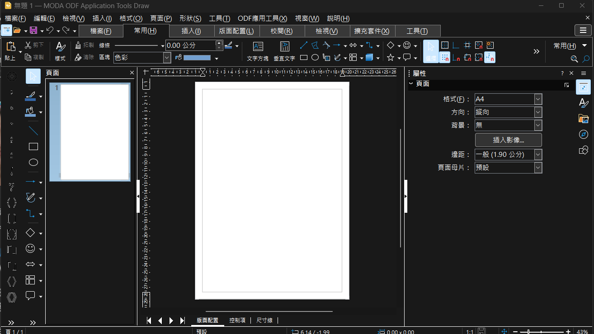Click the blue fill color swatch
594x334 pixels.
coord(197,58)
